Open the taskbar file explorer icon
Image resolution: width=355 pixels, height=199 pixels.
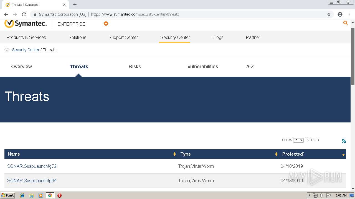(31, 195)
